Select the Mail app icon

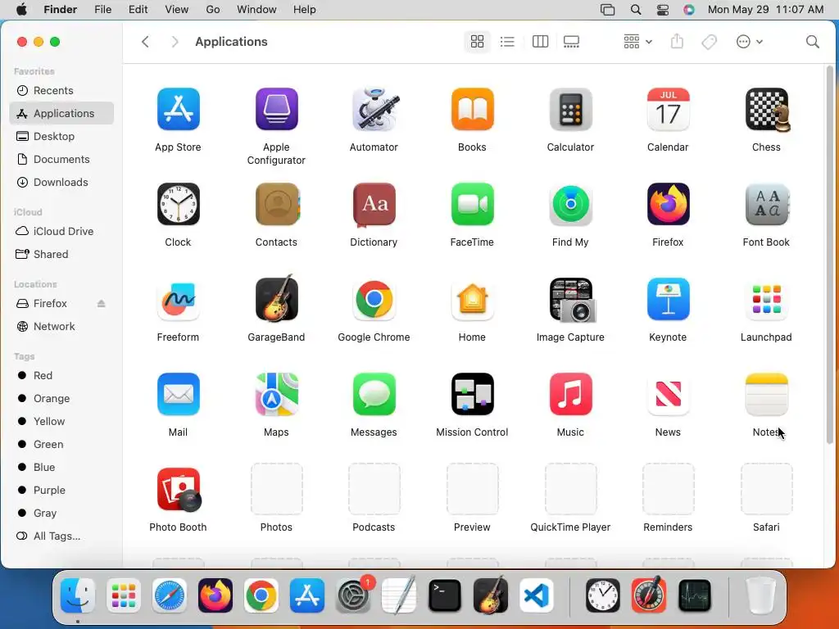coord(178,394)
